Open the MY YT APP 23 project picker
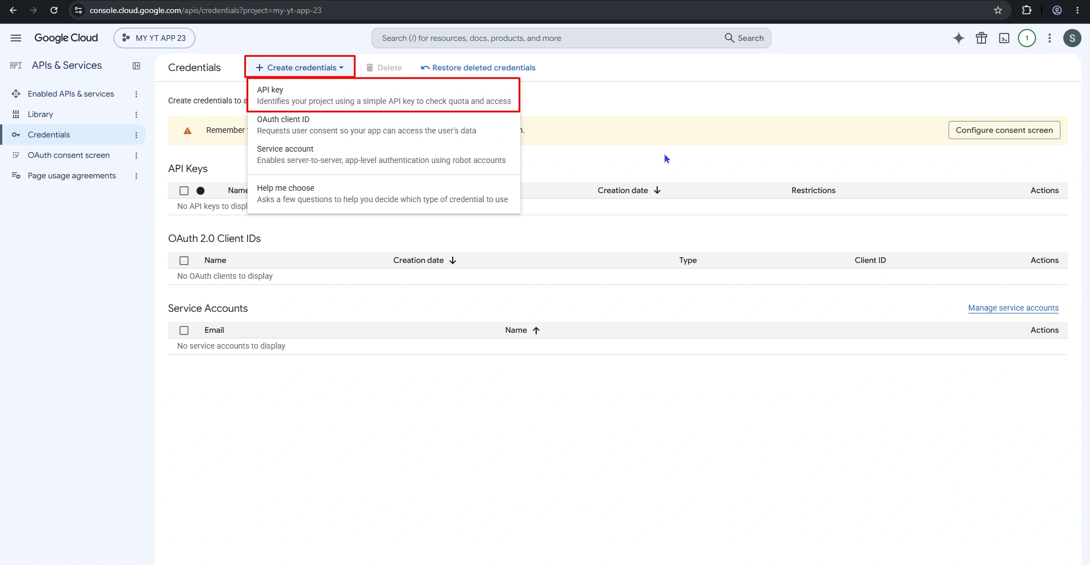 click(154, 38)
